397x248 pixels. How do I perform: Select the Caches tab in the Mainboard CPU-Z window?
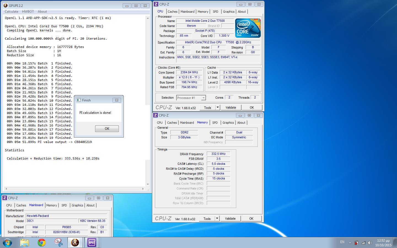point(21,205)
